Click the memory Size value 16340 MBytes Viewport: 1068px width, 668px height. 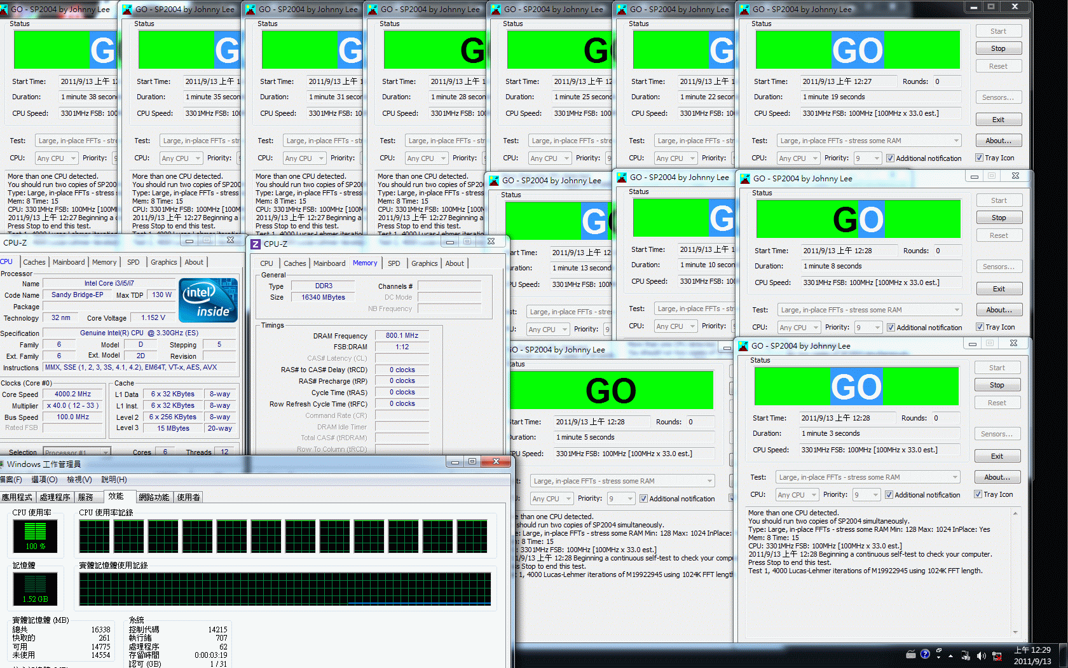coord(323,298)
